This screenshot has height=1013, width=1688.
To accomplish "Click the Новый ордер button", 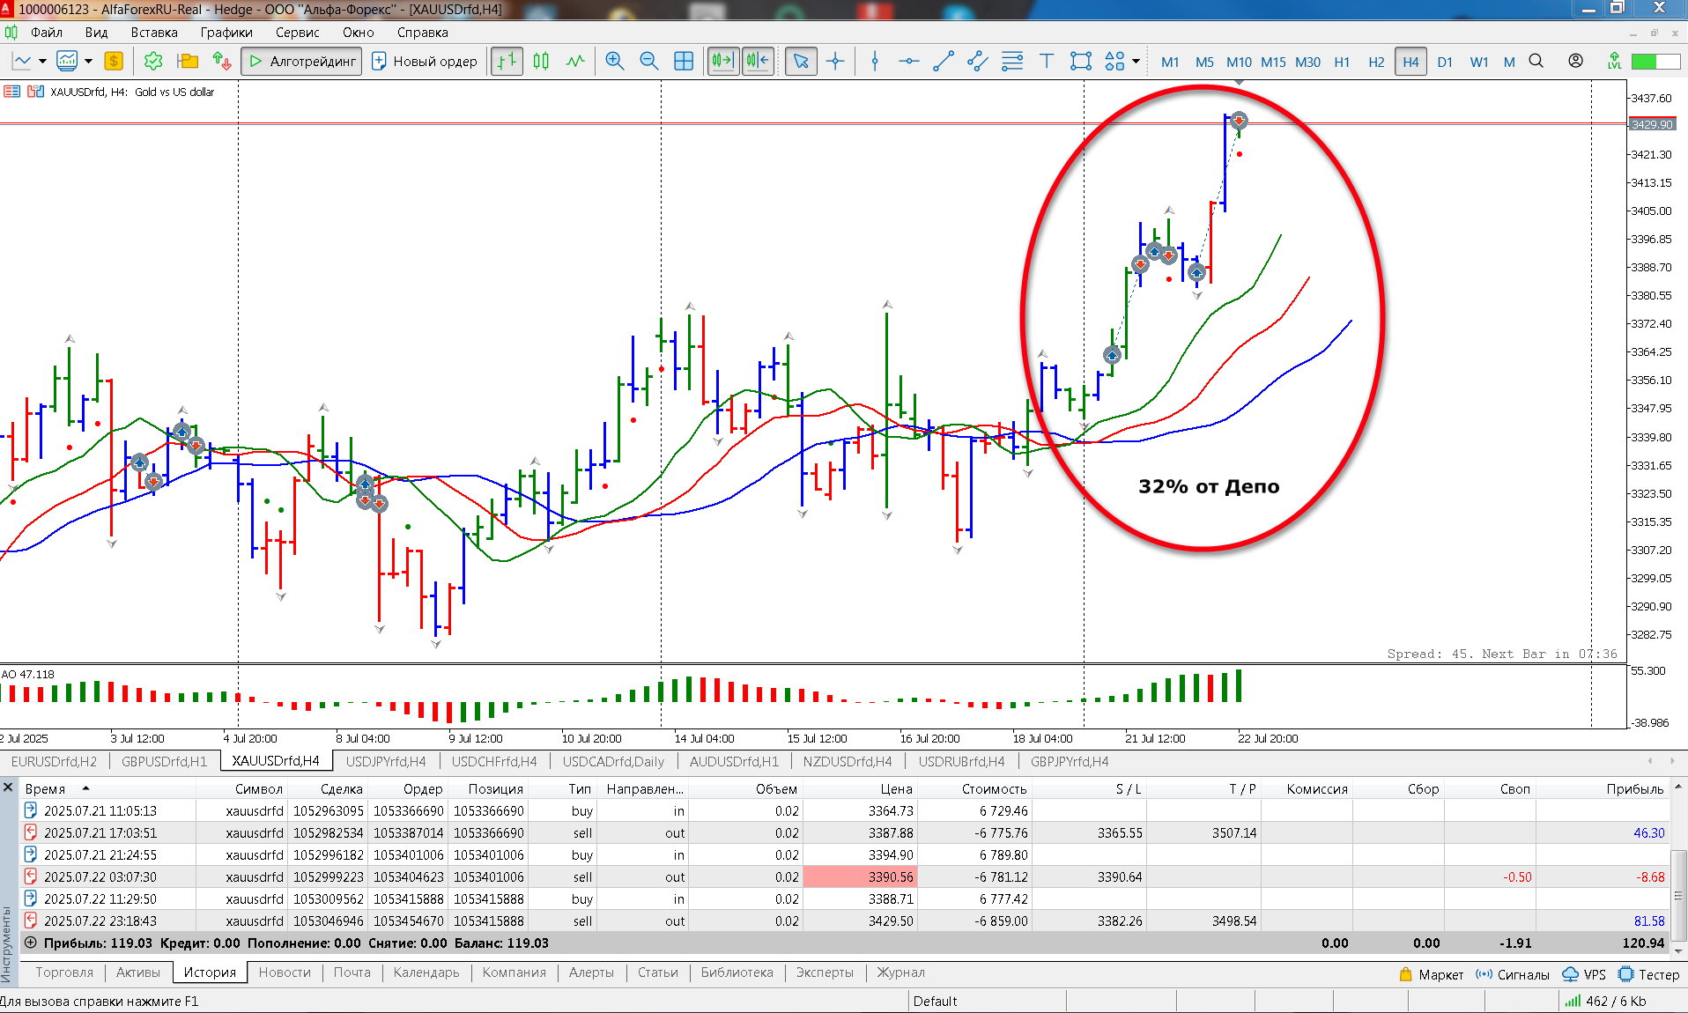I will [425, 61].
